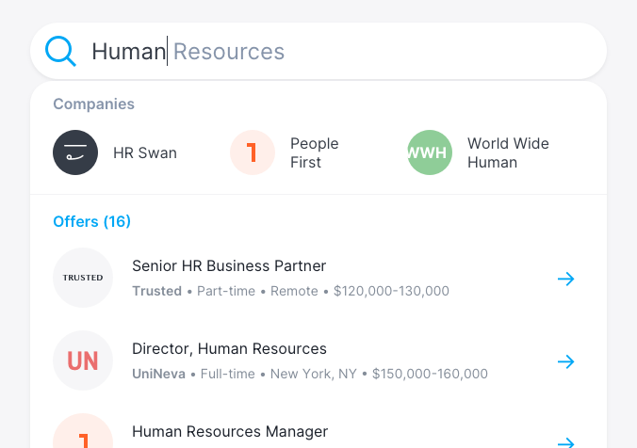This screenshot has height=448, width=637.
Task: Click arrow next to Human Resources Manager
Action: [x=565, y=440]
